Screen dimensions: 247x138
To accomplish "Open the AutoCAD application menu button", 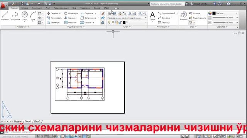I will tap(3, 6).
